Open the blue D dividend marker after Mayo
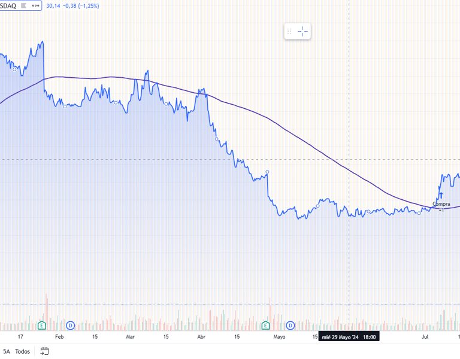Screen dimensions: 460x359 290,325
